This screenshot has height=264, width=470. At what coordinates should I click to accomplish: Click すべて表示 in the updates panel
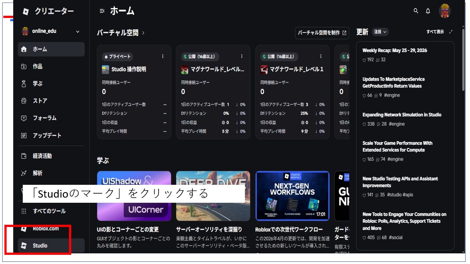435,32
